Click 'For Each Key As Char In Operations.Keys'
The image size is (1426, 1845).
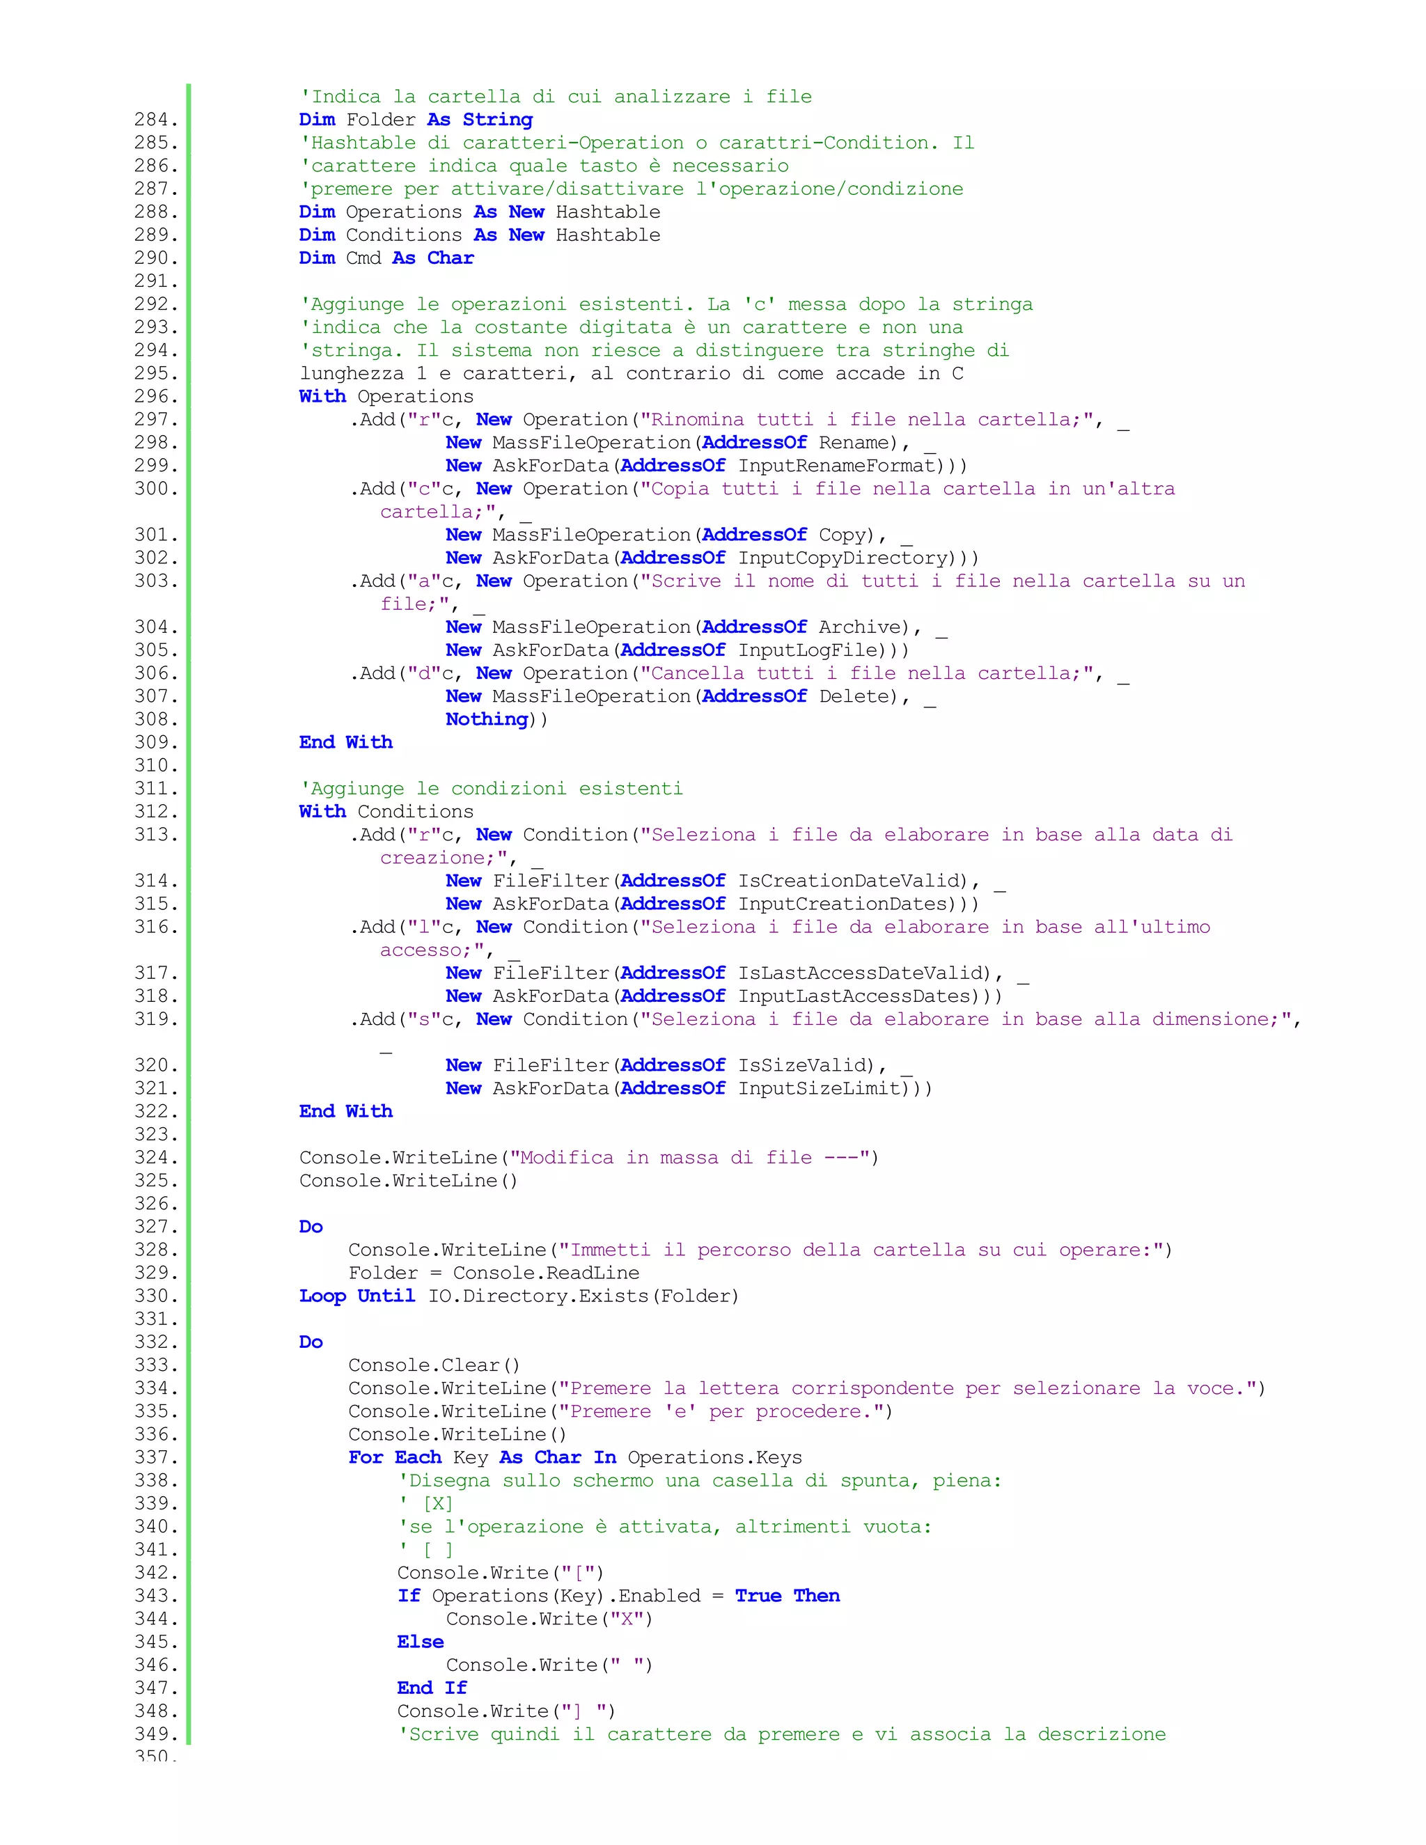point(575,1457)
